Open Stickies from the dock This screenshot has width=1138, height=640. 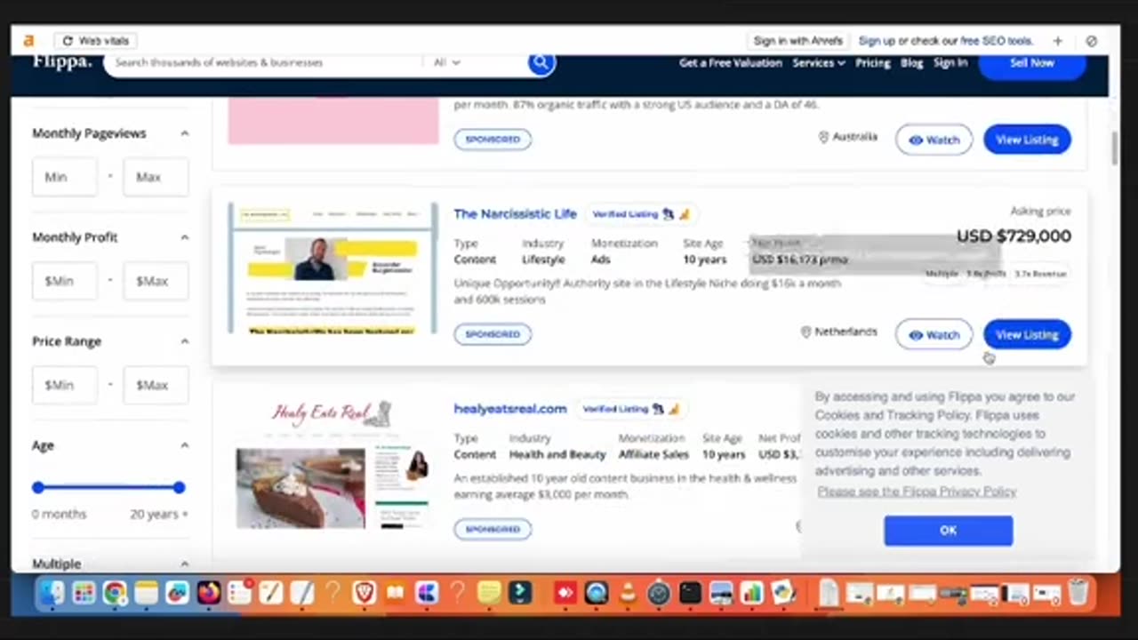(x=489, y=592)
